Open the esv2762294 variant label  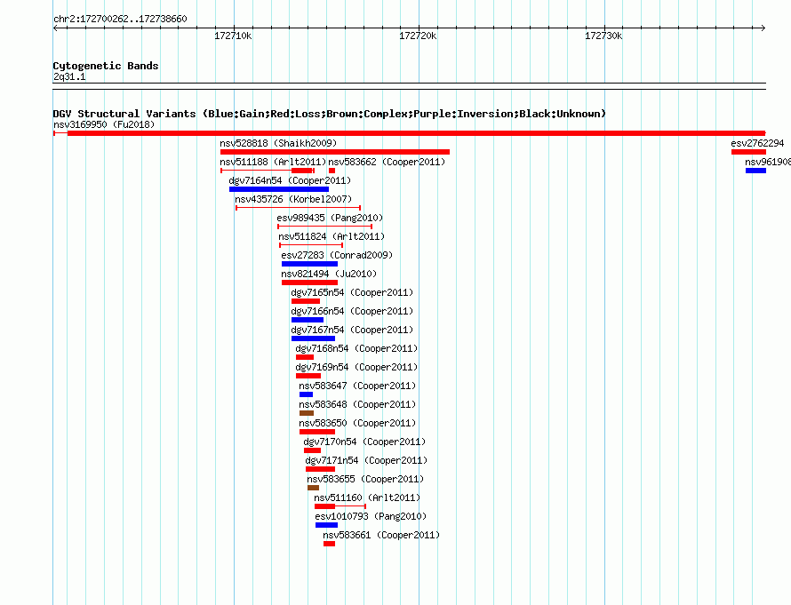pyautogui.click(x=757, y=143)
